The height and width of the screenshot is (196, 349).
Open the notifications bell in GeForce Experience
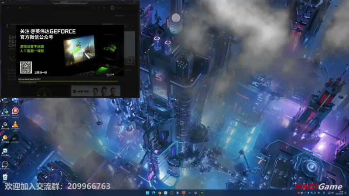pyautogui.click(x=93, y=8)
